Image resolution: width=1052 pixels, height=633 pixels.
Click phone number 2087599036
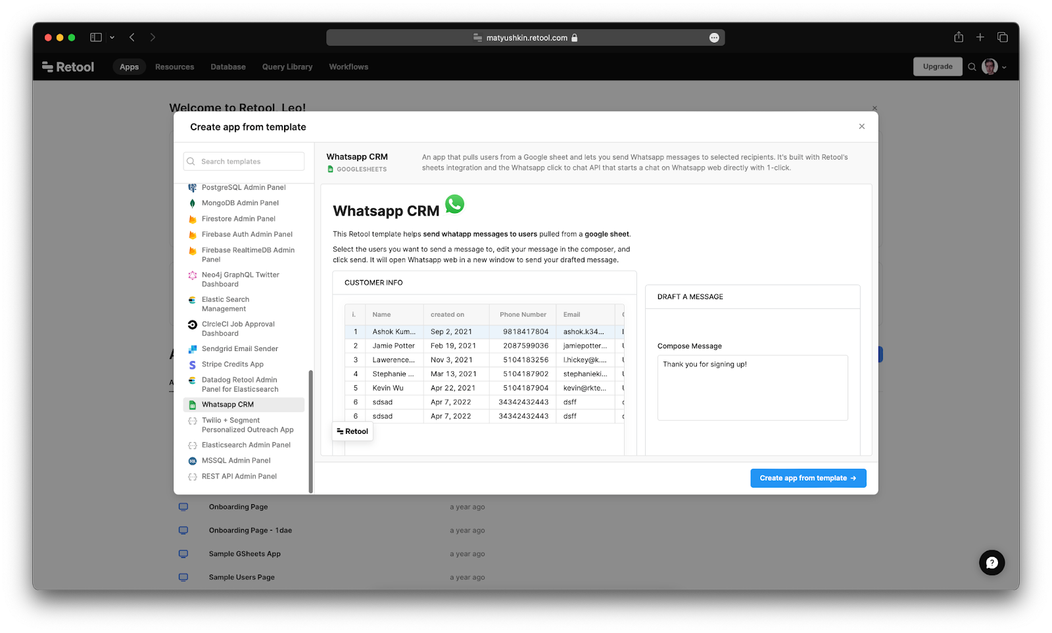coord(523,346)
